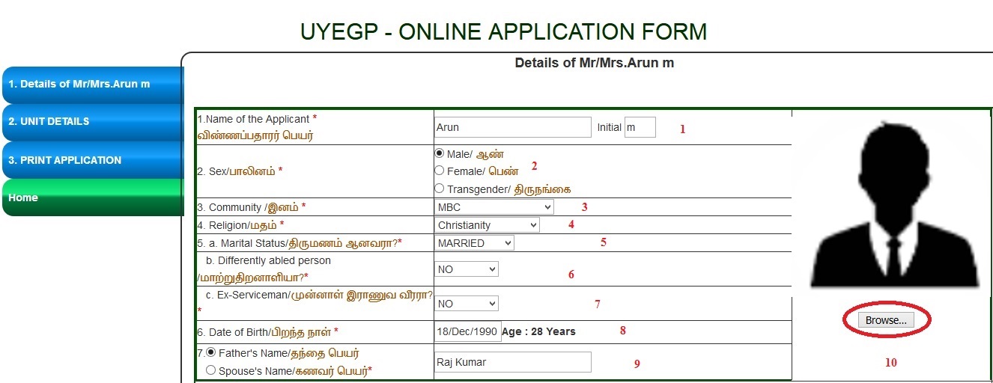Focus the Initial text field

pyautogui.click(x=640, y=127)
